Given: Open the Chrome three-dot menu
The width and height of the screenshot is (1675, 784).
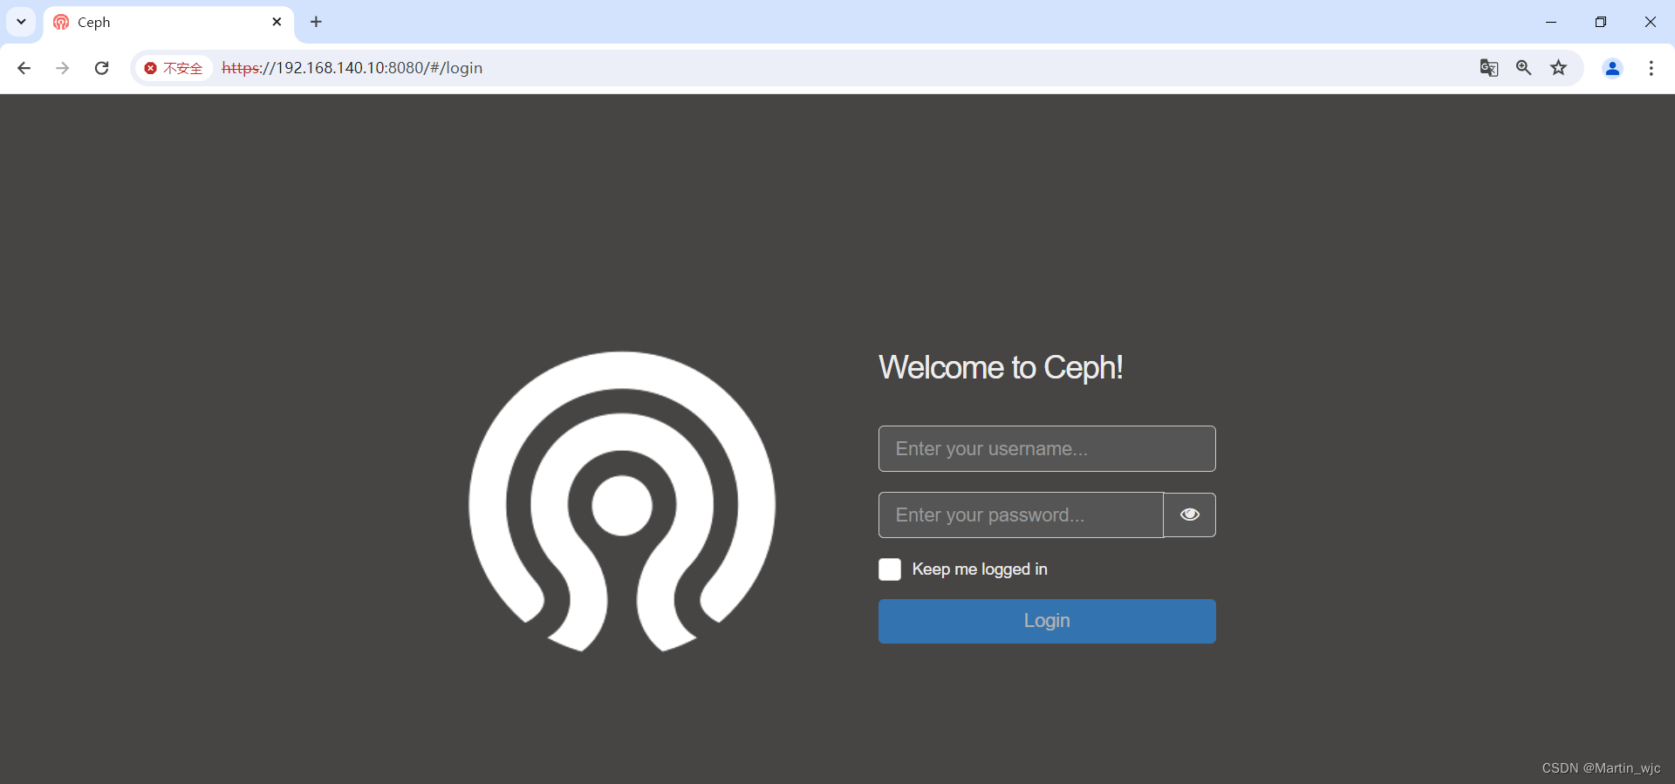Looking at the screenshot, I should 1651,68.
